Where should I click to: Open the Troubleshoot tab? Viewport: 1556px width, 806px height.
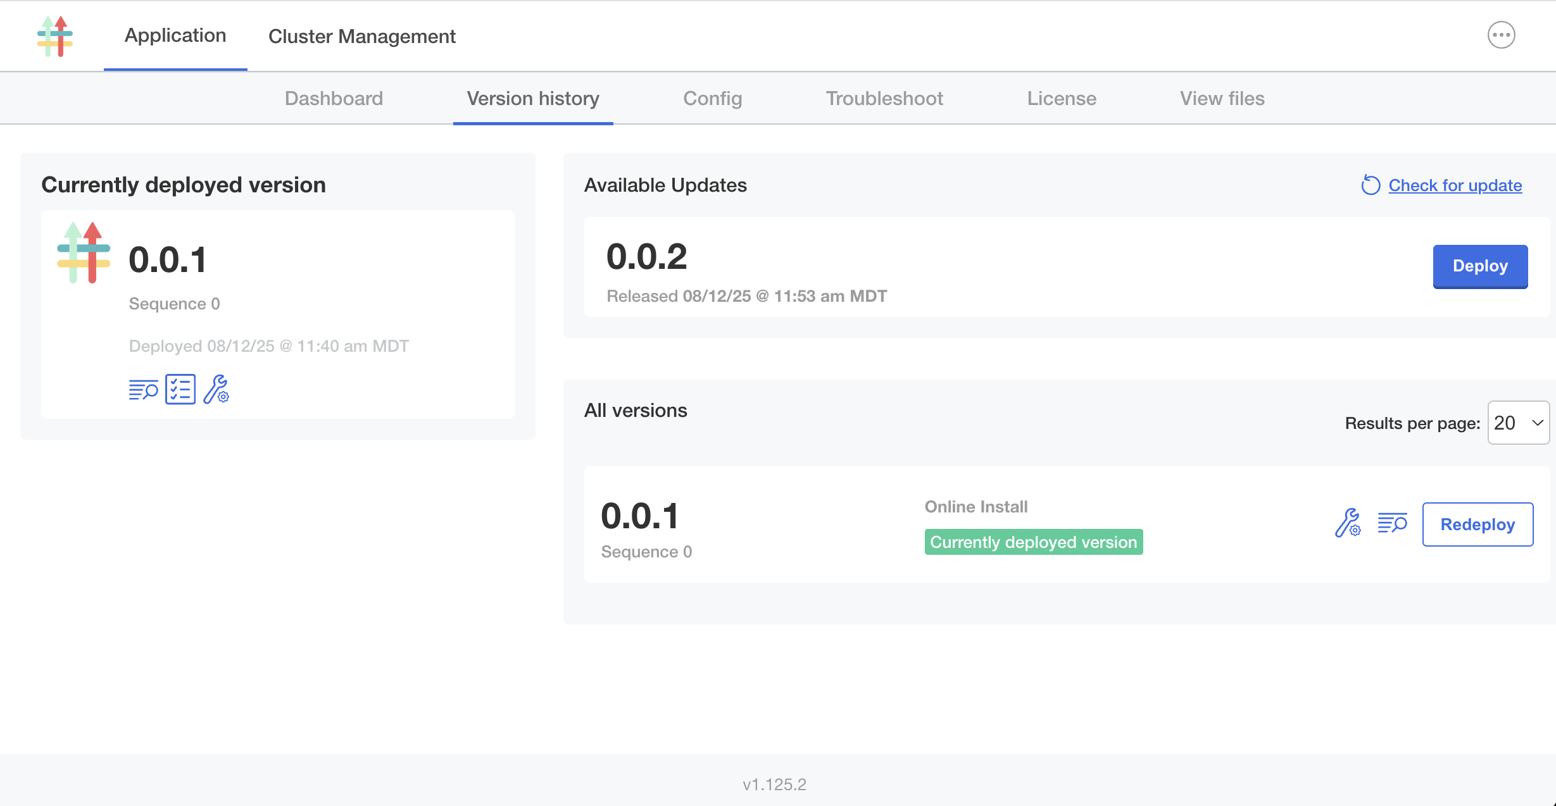(884, 98)
